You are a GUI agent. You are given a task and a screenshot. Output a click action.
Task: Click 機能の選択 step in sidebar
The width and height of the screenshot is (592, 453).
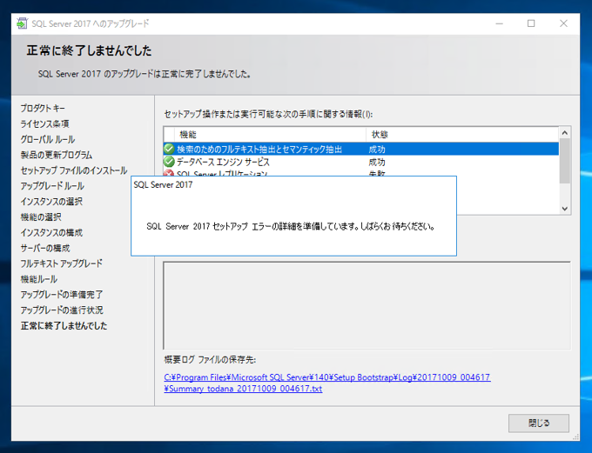coord(41,217)
